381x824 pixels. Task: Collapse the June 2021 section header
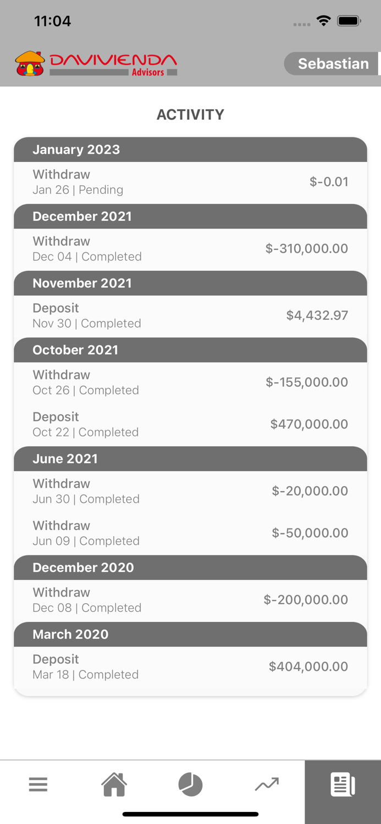[190, 459]
